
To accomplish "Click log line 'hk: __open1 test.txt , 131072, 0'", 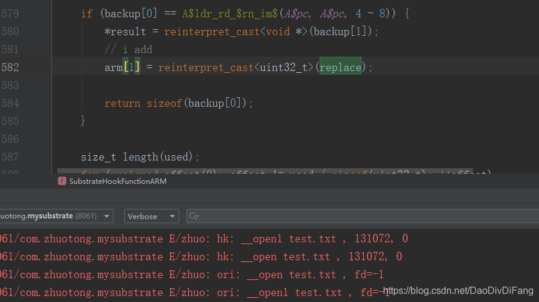I will [313, 239].
